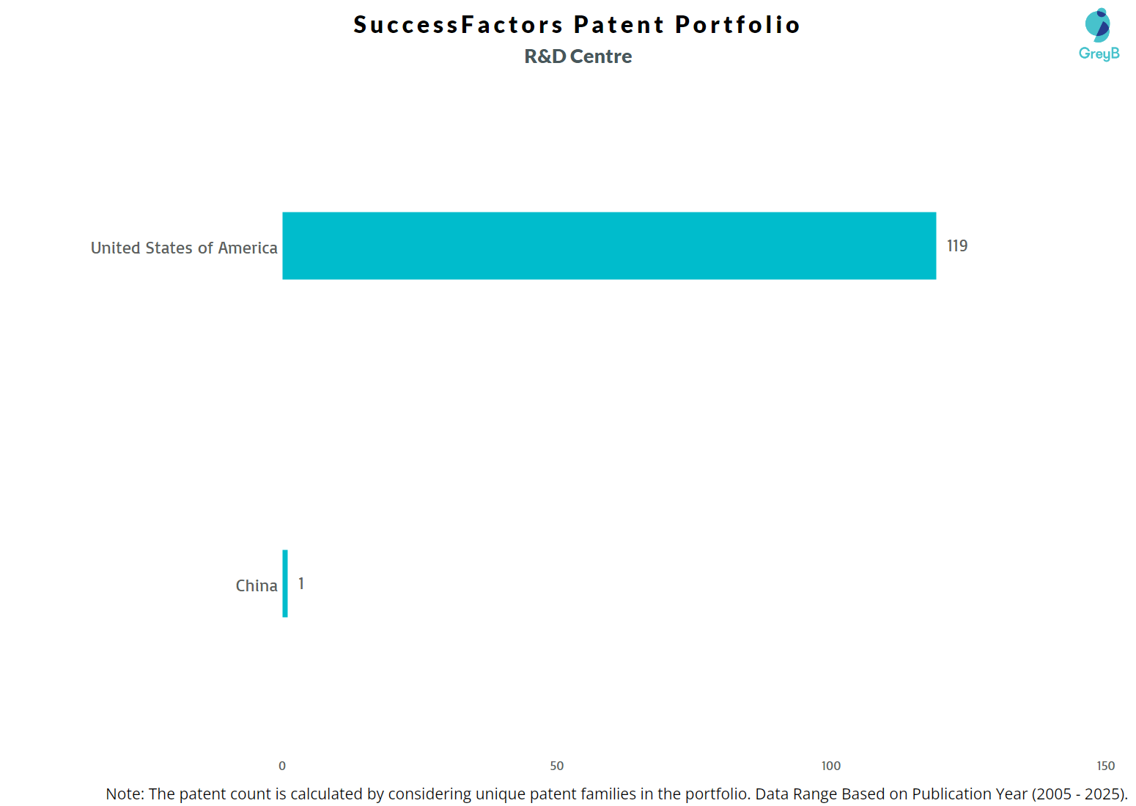Image resolution: width=1136 pixels, height=806 pixels.
Task: Click the 100 tick on the x-axis
Action: (x=831, y=766)
